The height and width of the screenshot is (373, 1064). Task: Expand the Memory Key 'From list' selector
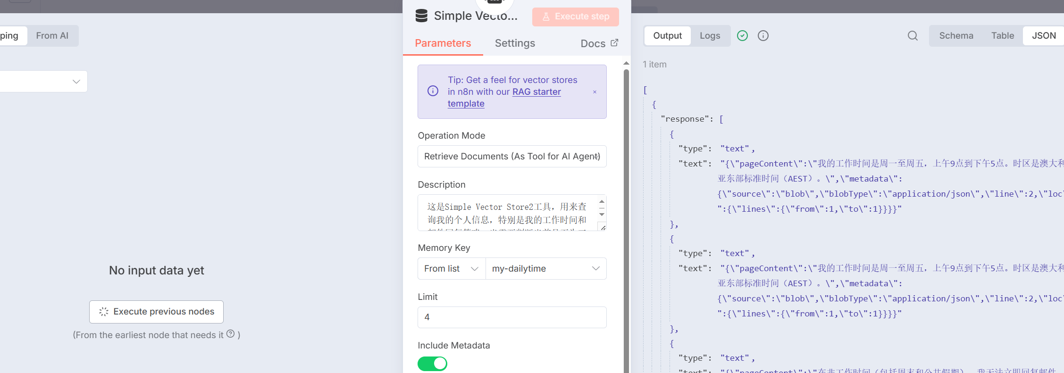(451, 269)
